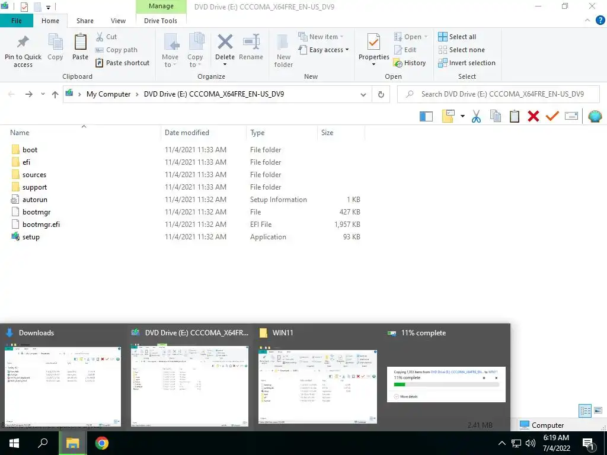Click orange checkmark properties icon

[552, 116]
